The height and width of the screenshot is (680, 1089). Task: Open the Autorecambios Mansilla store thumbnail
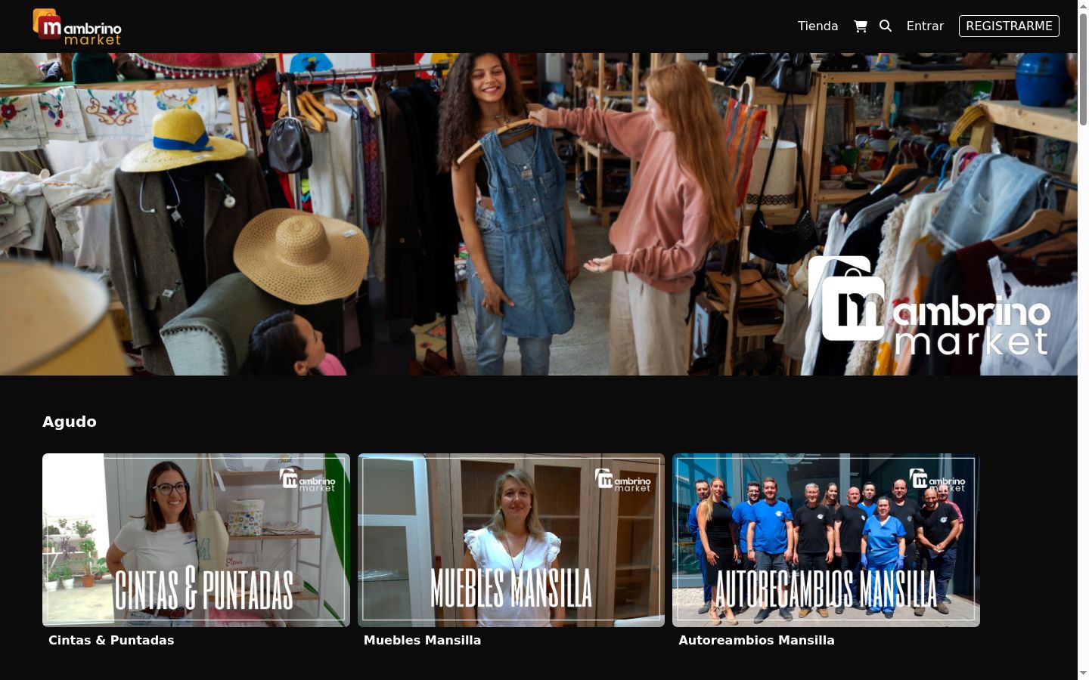click(x=826, y=540)
